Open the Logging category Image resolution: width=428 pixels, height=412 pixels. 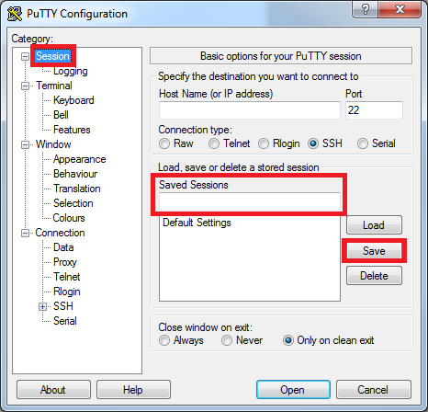(71, 71)
